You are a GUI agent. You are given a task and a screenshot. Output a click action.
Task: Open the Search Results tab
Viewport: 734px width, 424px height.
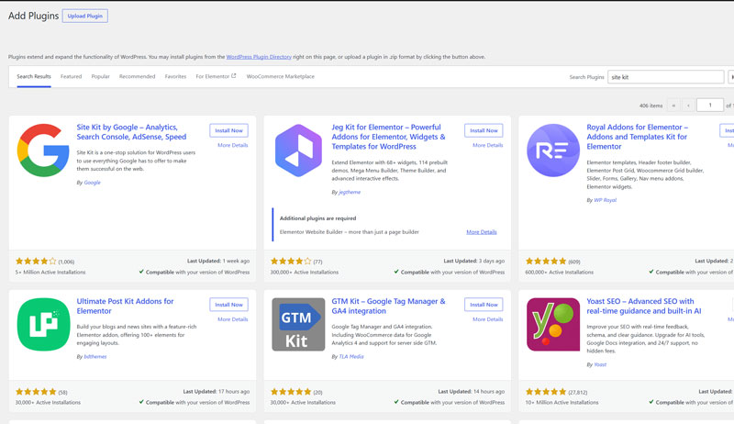click(34, 76)
